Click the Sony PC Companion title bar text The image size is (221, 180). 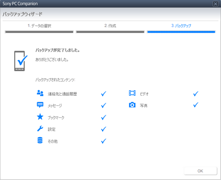[20, 4]
